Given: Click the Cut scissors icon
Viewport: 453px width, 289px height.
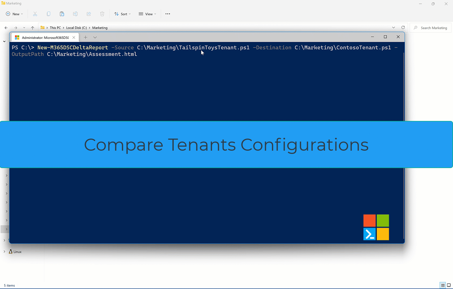Looking at the screenshot, I should coord(35,14).
